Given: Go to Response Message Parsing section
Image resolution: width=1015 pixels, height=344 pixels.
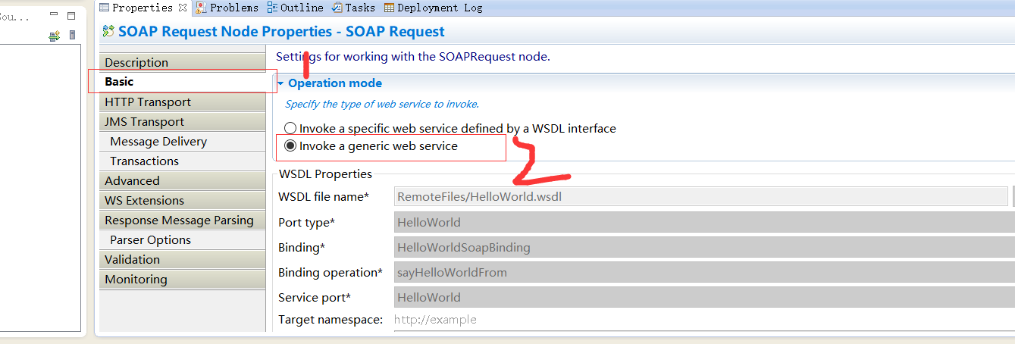Looking at the screenshot, I should [x=179, y=220].
